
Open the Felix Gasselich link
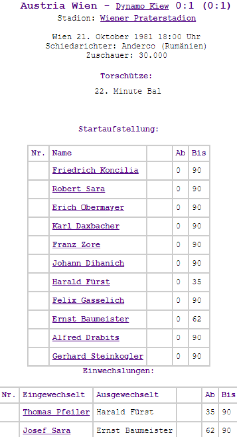pos(88,300)
